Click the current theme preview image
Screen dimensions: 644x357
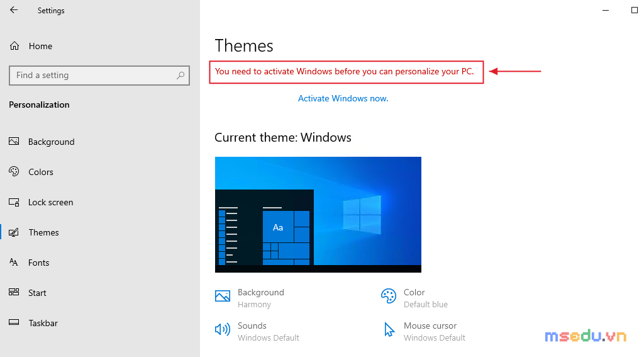pyautogui.click(x=318, y=214)
